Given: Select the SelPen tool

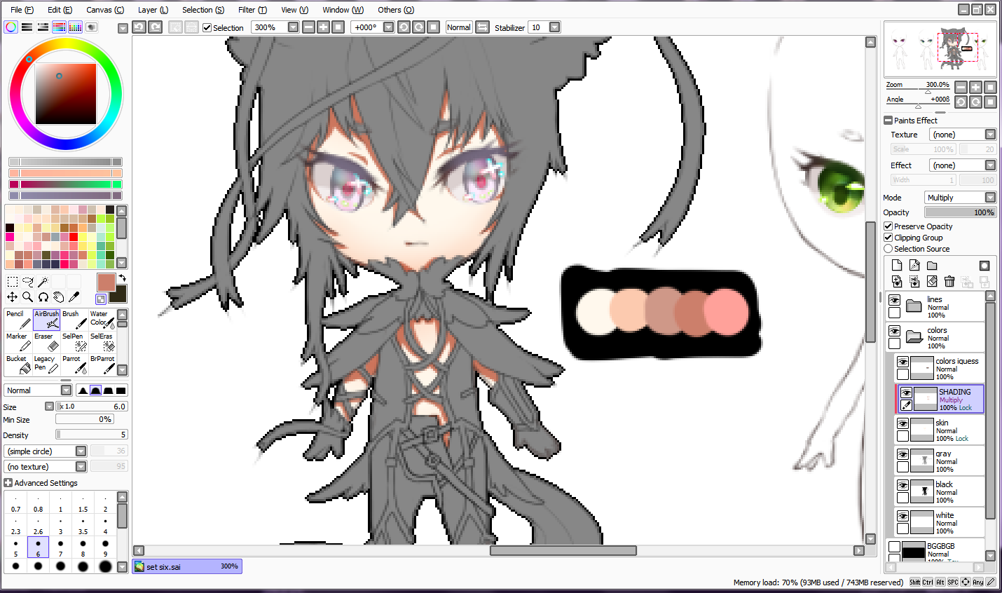Looking at the screenshot, I should (x=74, y=342).
